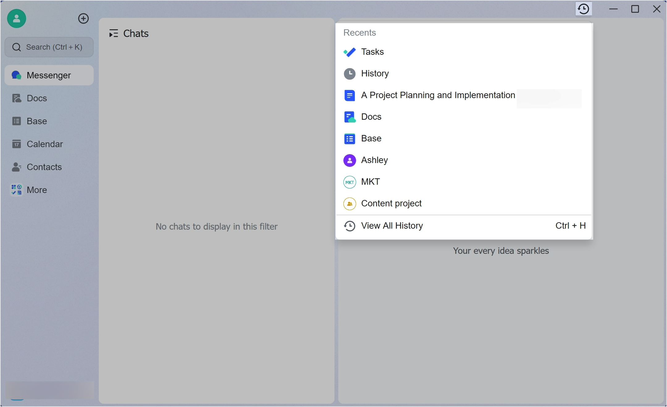Open the Messenger section in the sidebar
The width and height of the screenshot is (667, 407).
(x=49, y=75)
